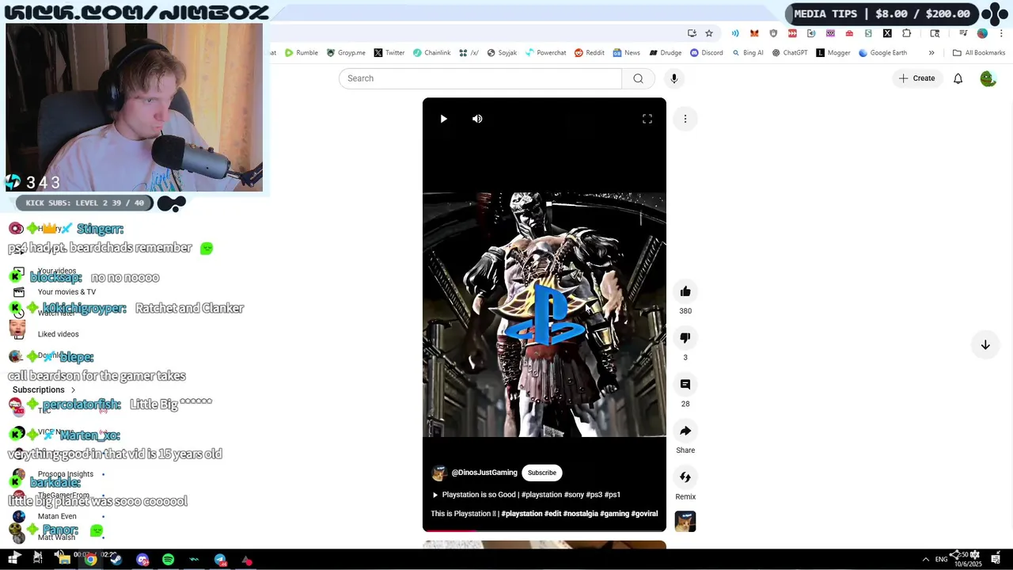The image size is (1013, 570).
Task: Open Matan Even subscription channel
Action: click(x=57, y=516)
